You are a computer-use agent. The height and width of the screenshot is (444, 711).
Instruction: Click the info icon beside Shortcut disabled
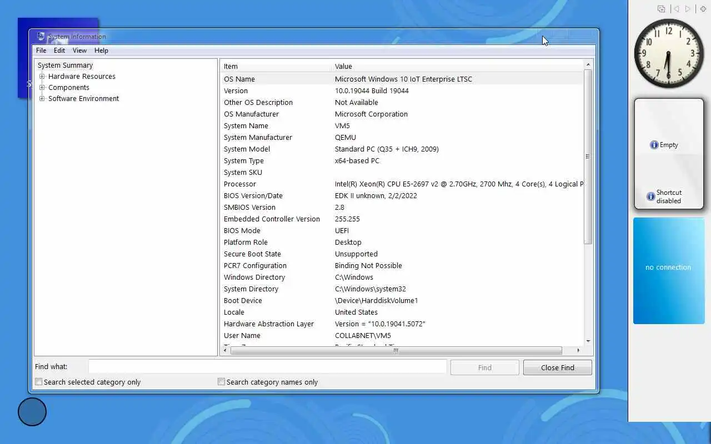651,196
